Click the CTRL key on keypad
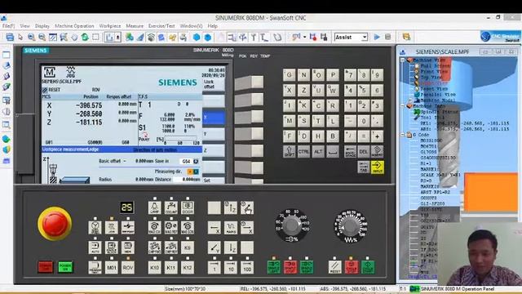 tap(303, 151)
